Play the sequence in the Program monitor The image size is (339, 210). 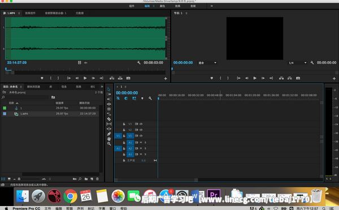255,78
